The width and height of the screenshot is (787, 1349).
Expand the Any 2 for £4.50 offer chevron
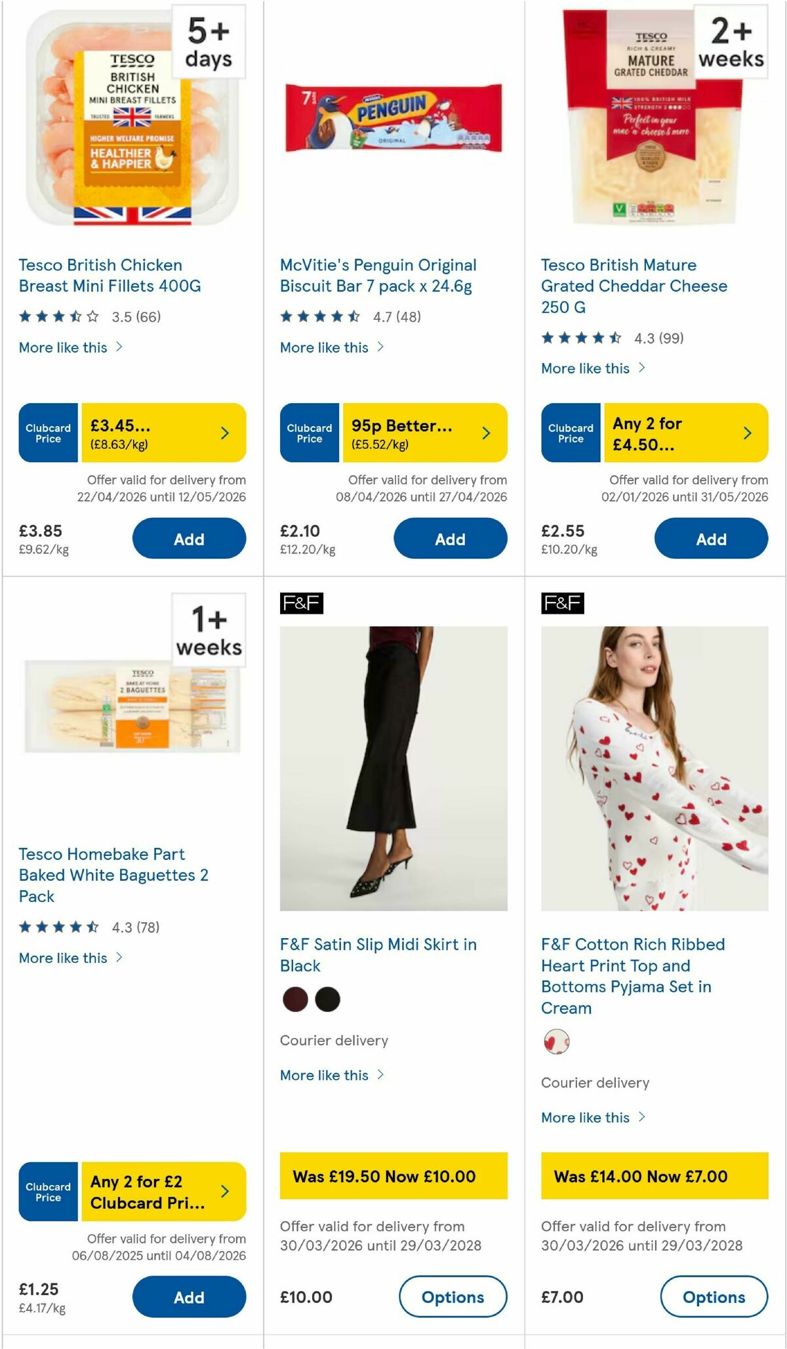[747, 433]
